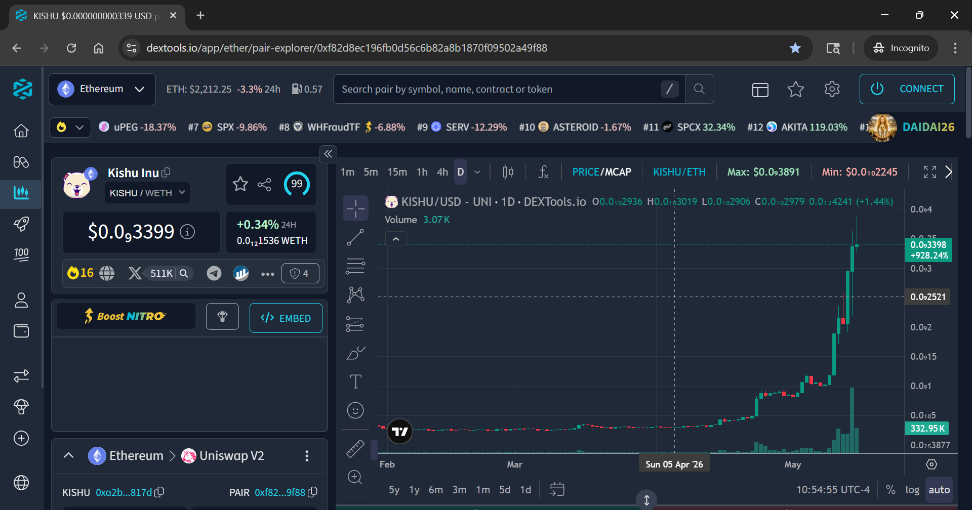Open the binoculars explorer sidebar icon

tap(21, 162)
